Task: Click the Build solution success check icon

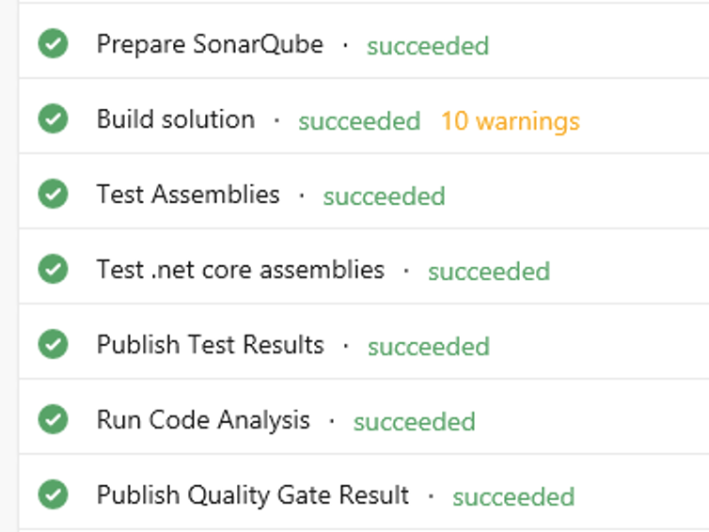Action: [x=54, y=119]
